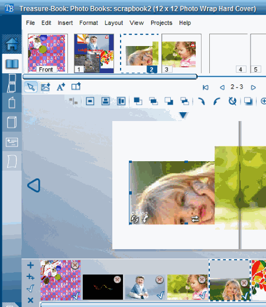
Task: Send selected object backward one level
Action: (184, 101)
